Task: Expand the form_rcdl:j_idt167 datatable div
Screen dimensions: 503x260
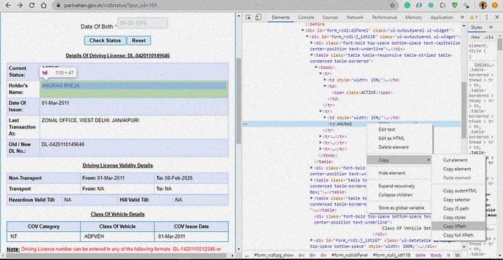Action: point(311,240)
